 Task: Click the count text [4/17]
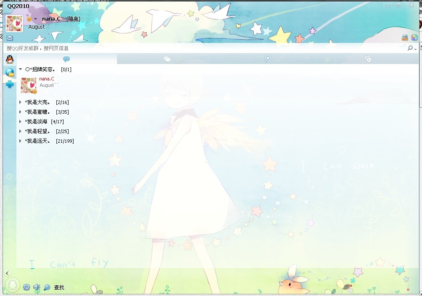(57, 122)
